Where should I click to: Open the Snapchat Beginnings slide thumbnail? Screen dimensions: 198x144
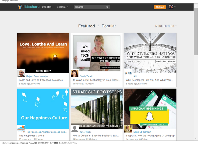pos(150,108)
